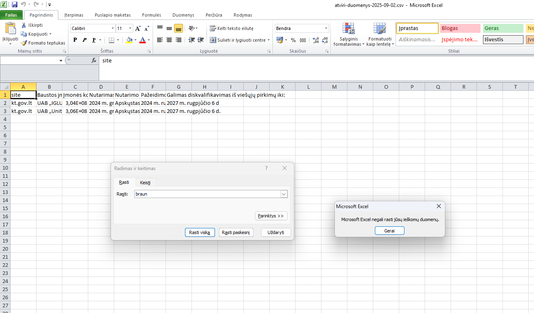Viewport: 534px width, 313px height.
Task: Click the increase font size icon
Action: coord(138,28)
